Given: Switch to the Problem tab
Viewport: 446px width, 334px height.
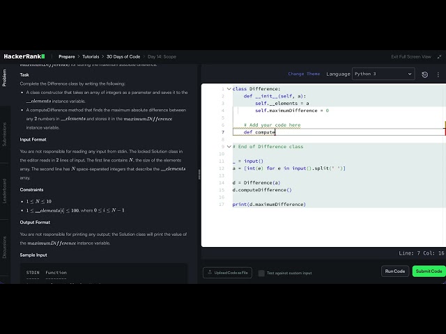Looking at the screenshot, I should (x=4, y=78).
